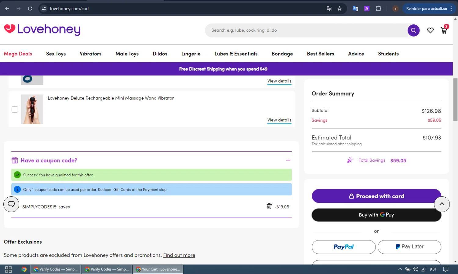
Task: Click the Total Savings $59.05 text
Action: [382, 160]
